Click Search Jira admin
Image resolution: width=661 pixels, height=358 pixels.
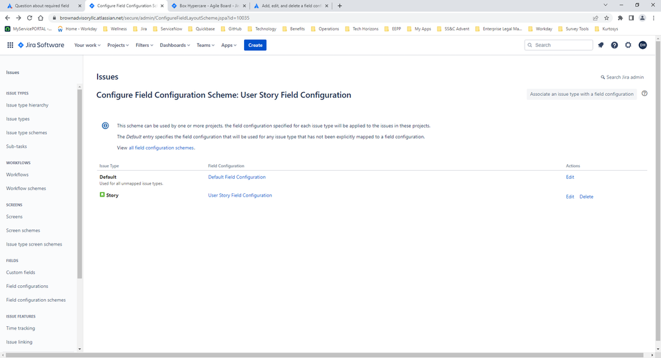(622, 77)
